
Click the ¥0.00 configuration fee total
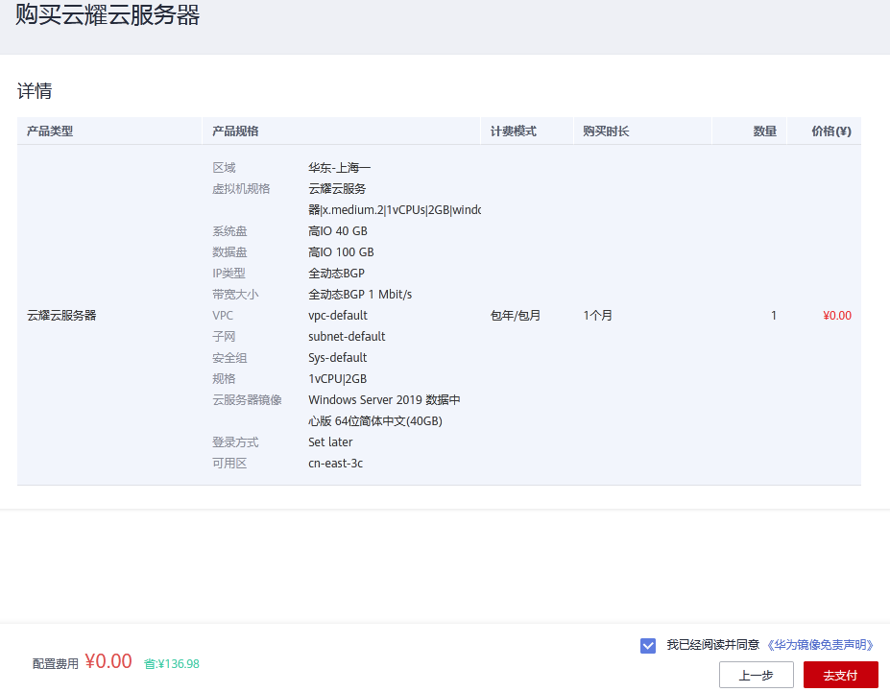pos(108,661)
